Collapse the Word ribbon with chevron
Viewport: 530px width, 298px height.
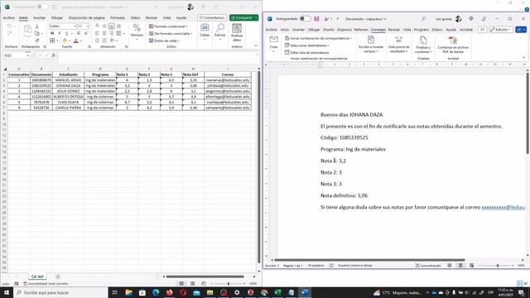tap(523, 58)
